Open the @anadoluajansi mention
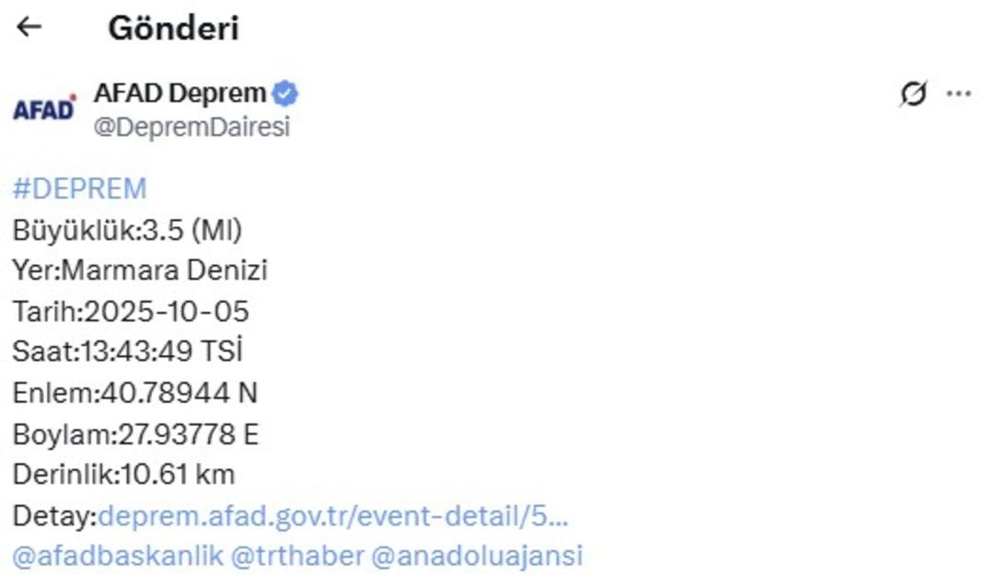This screenshot has width=995, height=588. tap(476, 556)
